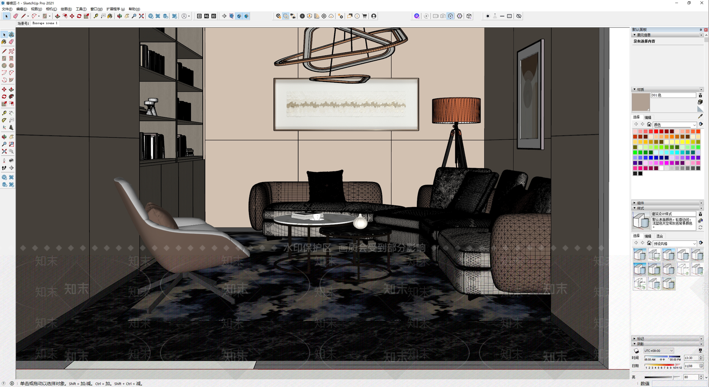Open the 扩展程序 menu

point(115,9)
